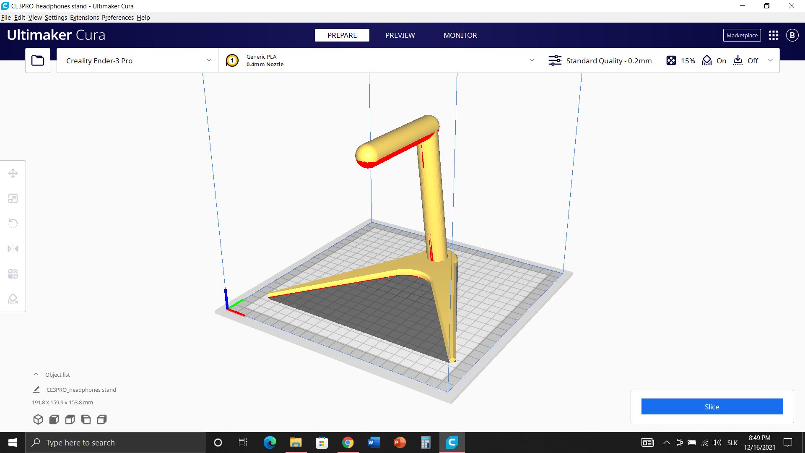Open the Edit menu
805x453 pixels.
[20, 18]
